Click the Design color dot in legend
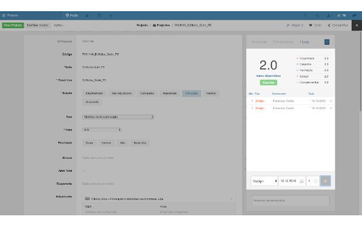 tap(298, 76)
